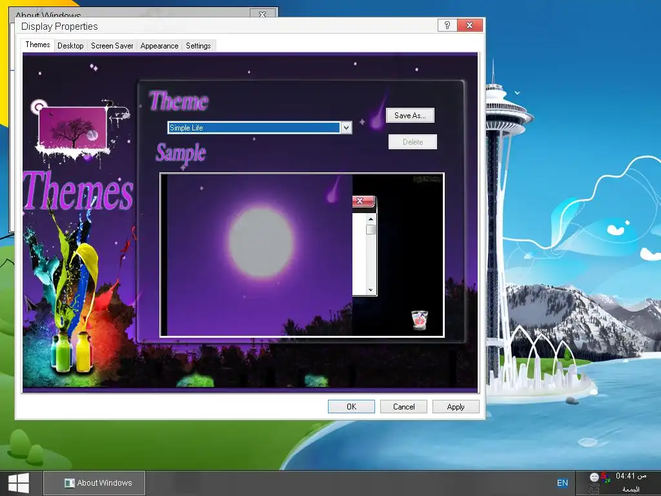Click the white face tray icon

(594, 477)
